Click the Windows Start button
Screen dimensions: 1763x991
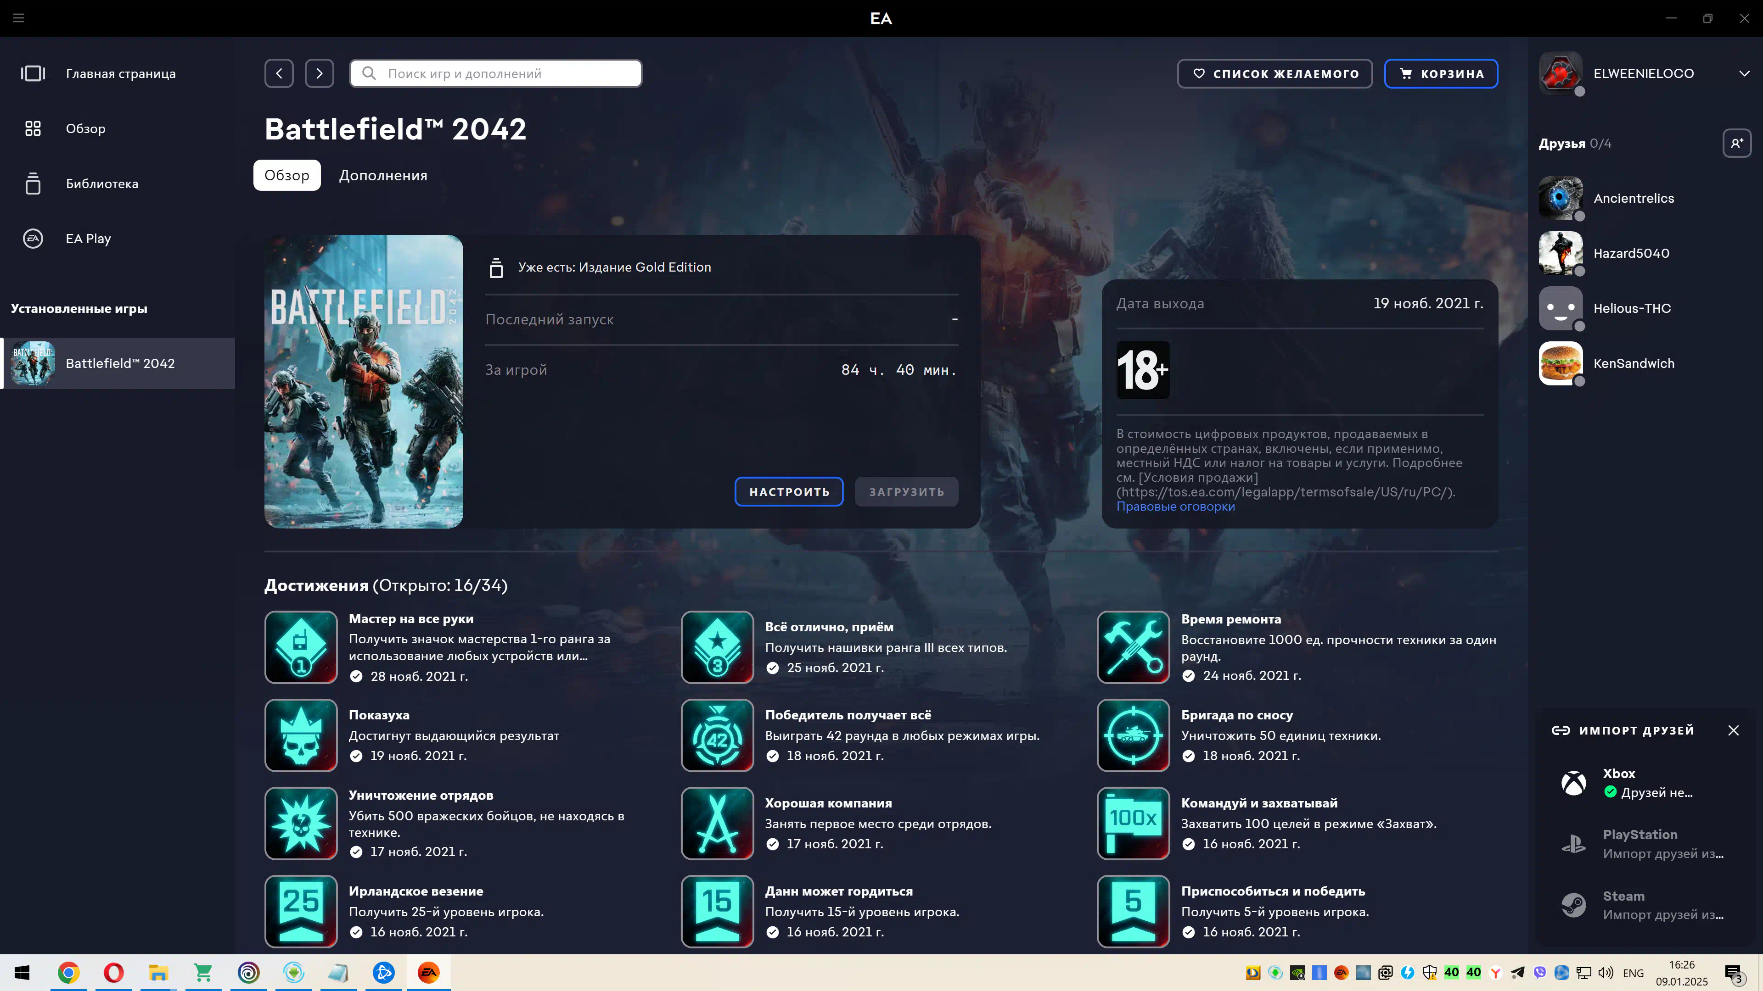(22, 973)
